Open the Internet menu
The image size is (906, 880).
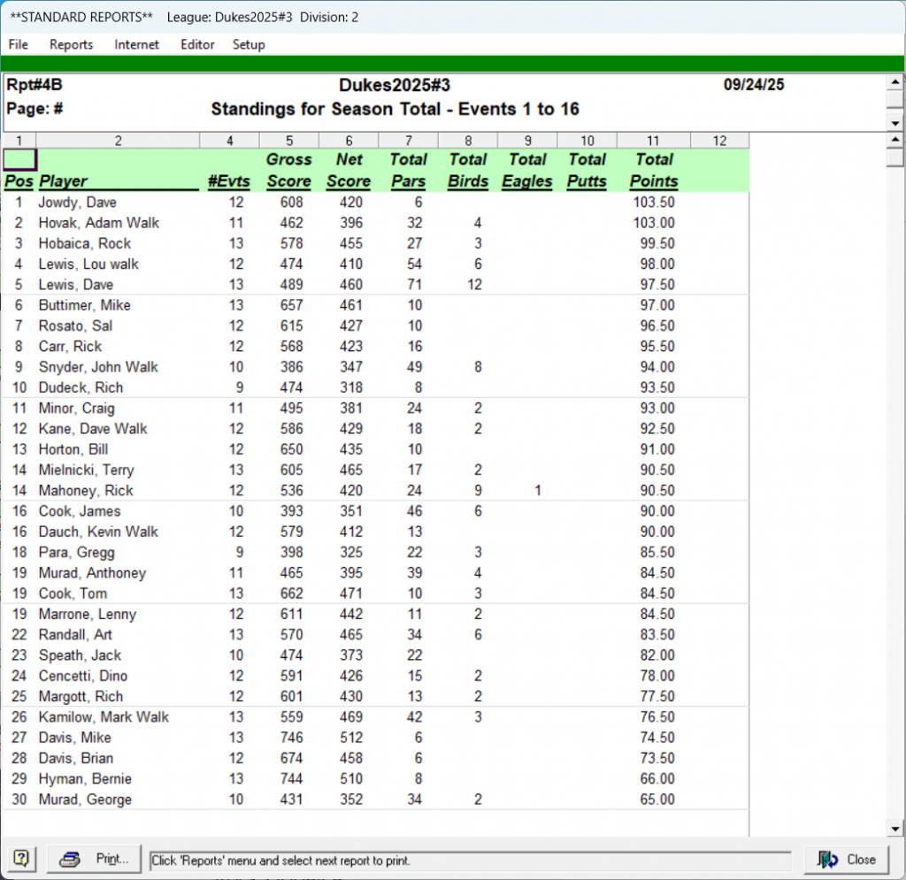(136, 44)
